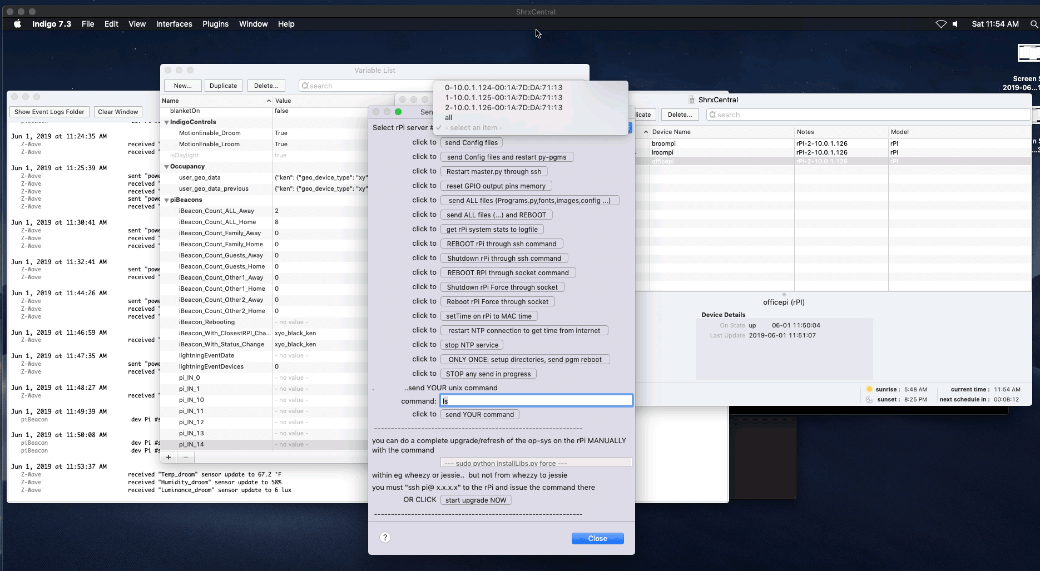Screen dimensions: 1040x571
Task: Click 'Shutdown rPi through ssh command'
Action: click(x=504, y=259)
